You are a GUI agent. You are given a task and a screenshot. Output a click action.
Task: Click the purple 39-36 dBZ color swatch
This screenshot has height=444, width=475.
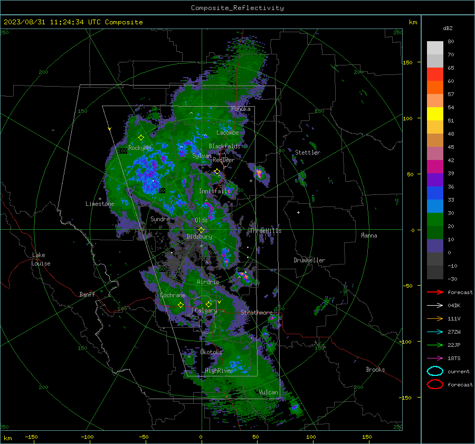(435, 180)
